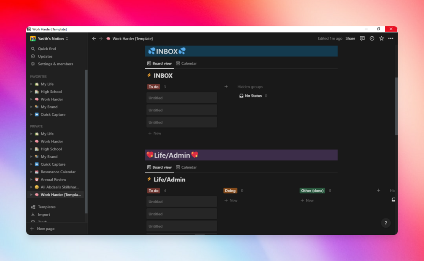
Task: Expand My Brand under Favorites
Action: pos(31,107)
